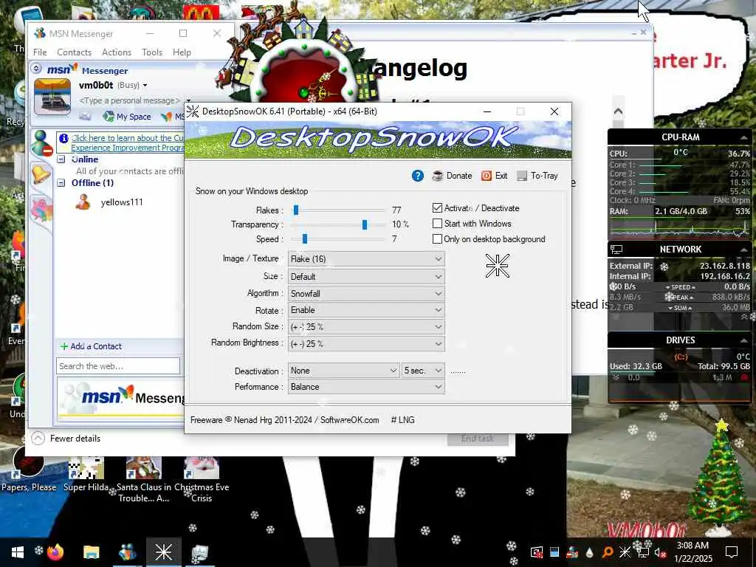Click Fewer details in Task Manager
756x567 pixels.
pos(66,439)
